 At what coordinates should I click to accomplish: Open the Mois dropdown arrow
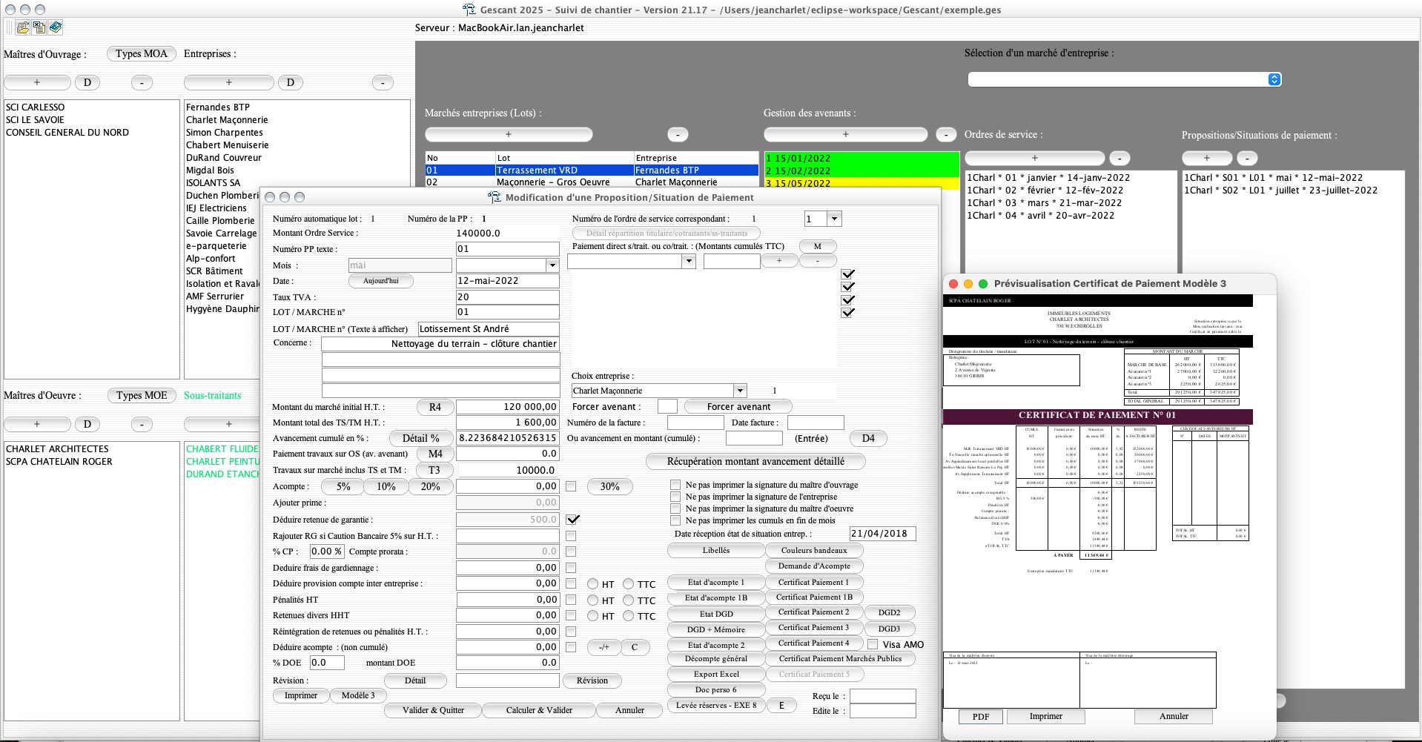[552, 265]
